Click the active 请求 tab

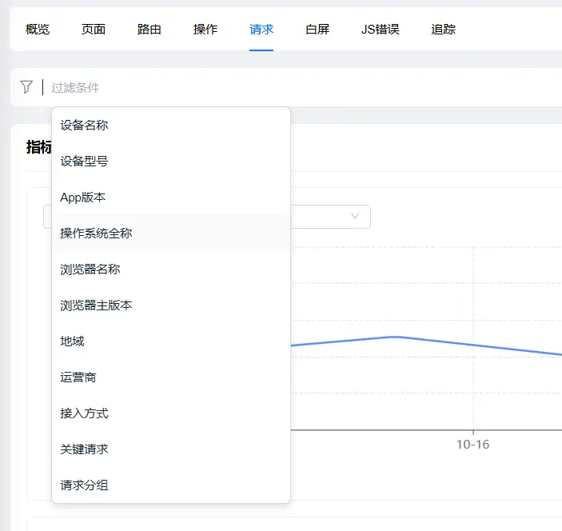click(x=261, y=30)
